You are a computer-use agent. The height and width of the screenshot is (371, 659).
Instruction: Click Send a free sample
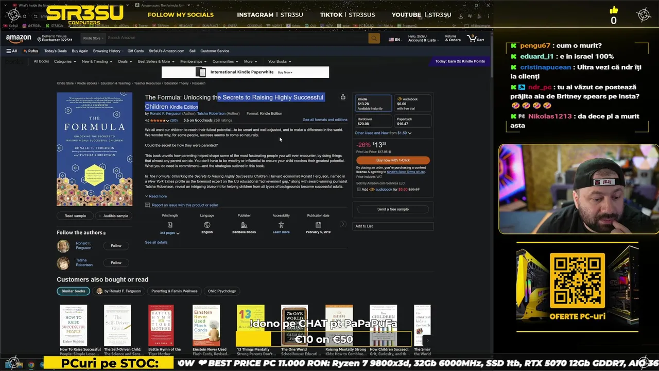coord(393,209)
